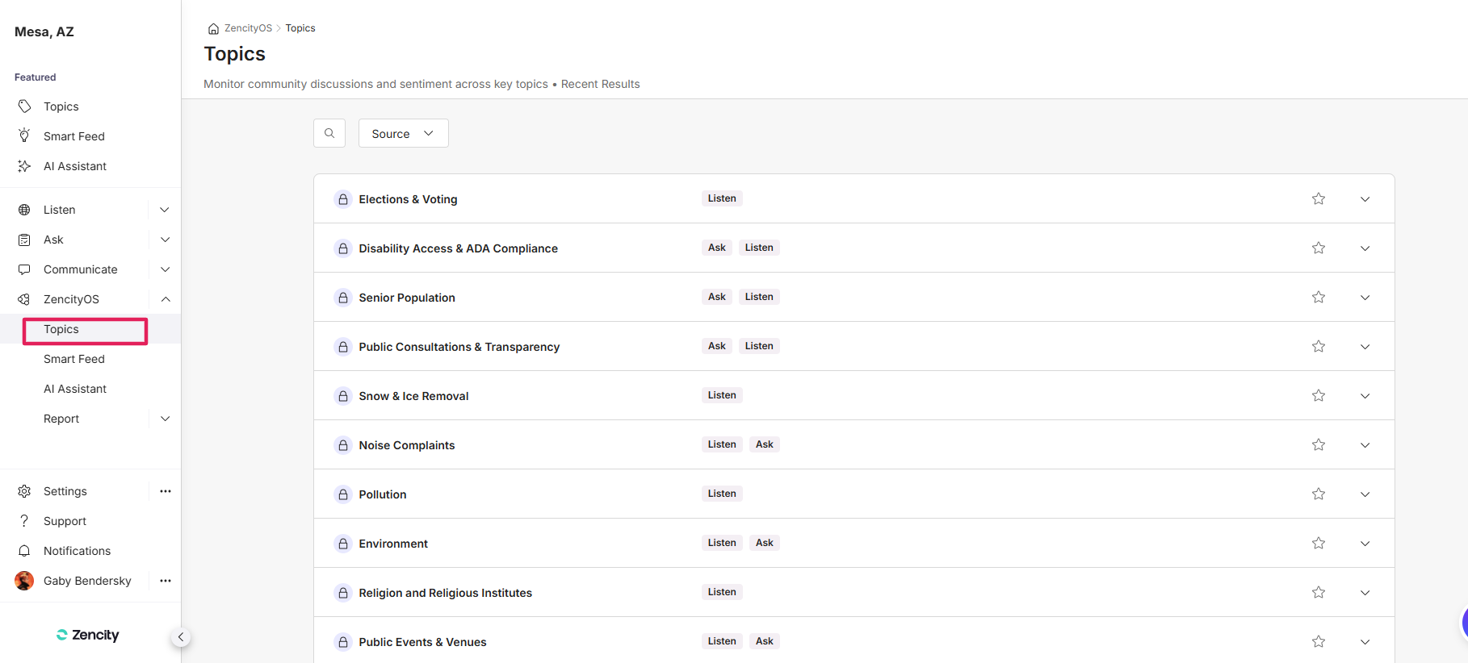Screen dimensions: 1468x663
Task: Click the ZencityOS breadcrumb link
Action: pyautogui.click(x=248, y=28)
